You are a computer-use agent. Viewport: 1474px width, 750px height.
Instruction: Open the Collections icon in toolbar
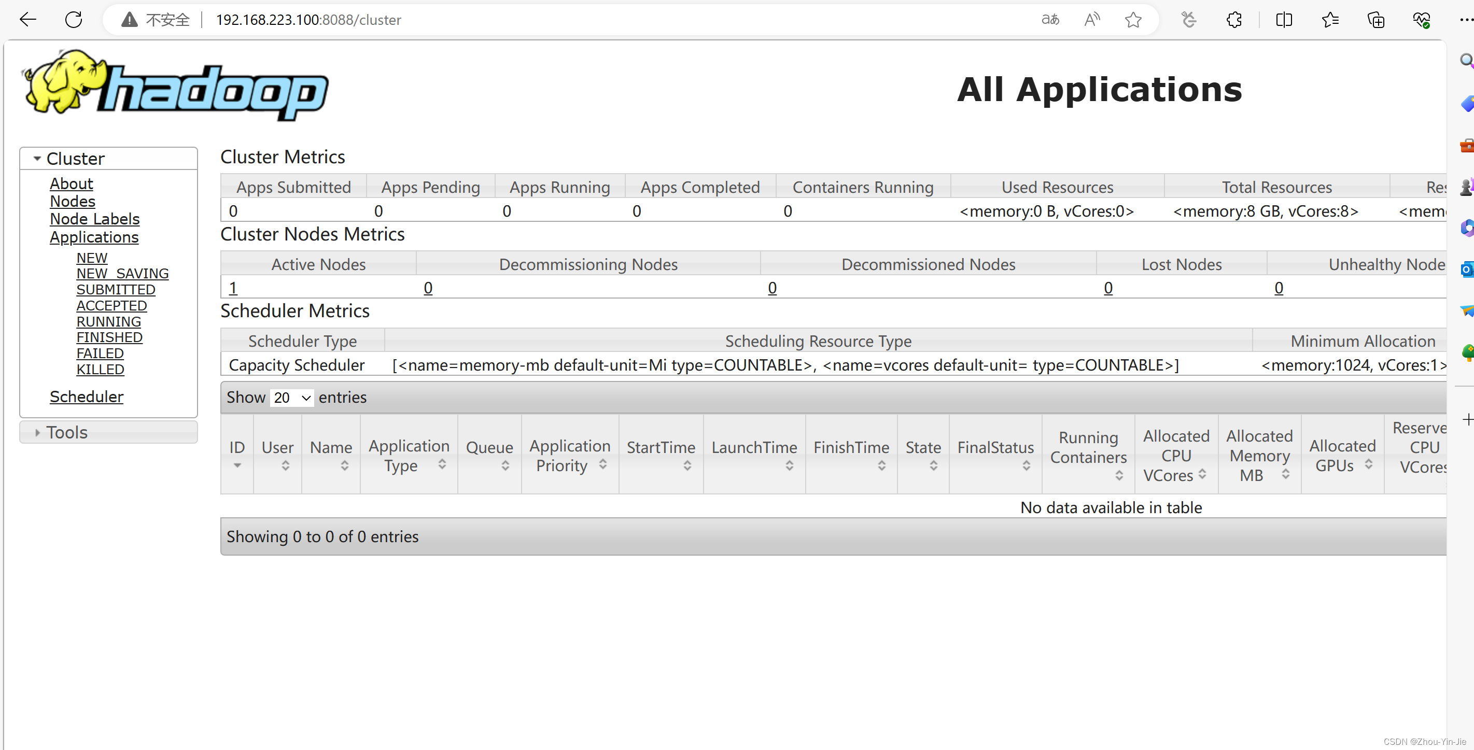coord(1375,20)
